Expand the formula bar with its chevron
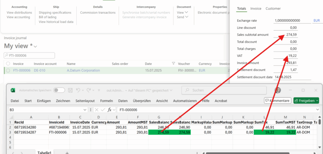Viewport: 323px width, 154px height. 317,110
